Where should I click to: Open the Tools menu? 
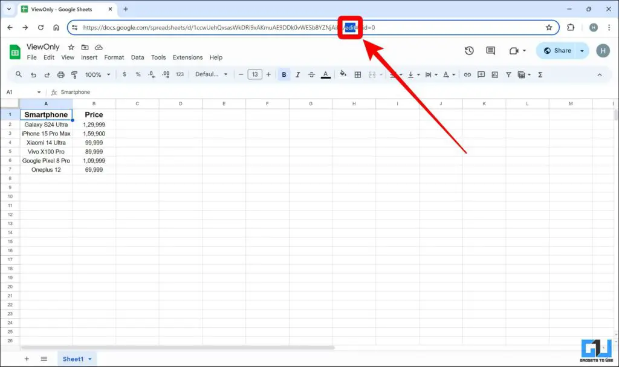pyautogui.click(x=158, y=57)
